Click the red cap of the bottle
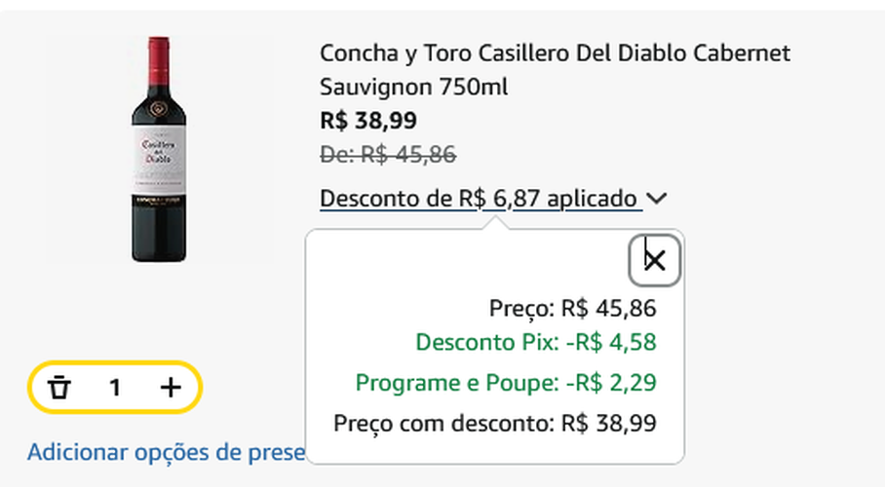The image size is (885, 487). pyautogui.click(x=159, y=56)
